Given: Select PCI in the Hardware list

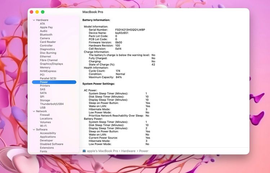Looking at the screenshot, I should pyautogui.click(x=42, y=75).
